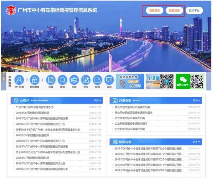Expand 更多 in the 新闻转载 header
This screenshot has height=178, width=213.
click(196, 142)
